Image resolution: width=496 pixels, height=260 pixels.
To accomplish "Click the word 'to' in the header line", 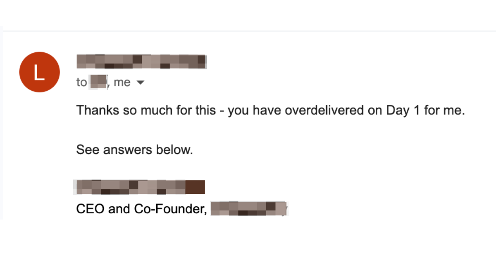I will [81, 82].
